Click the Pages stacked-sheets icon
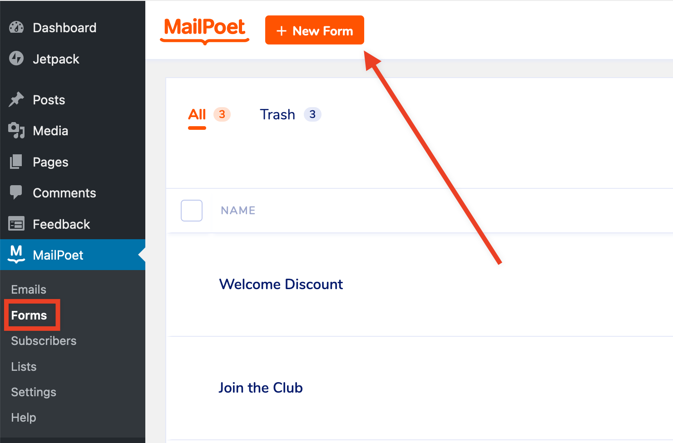The width and height of the screenshot is (673, 443). pyautogui.click(x=16, y=162)
